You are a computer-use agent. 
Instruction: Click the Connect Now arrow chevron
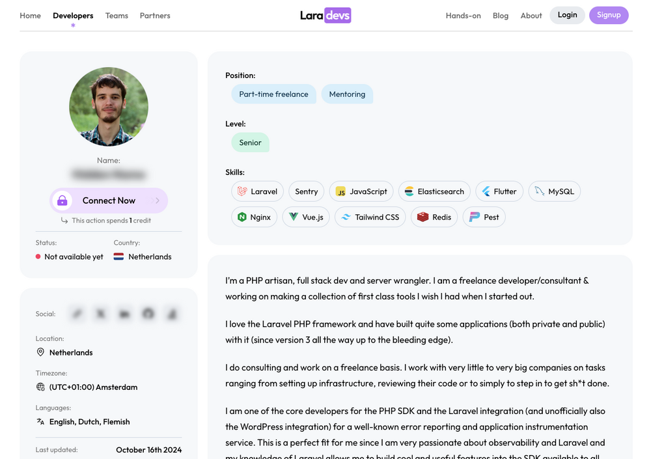point(158,201)
